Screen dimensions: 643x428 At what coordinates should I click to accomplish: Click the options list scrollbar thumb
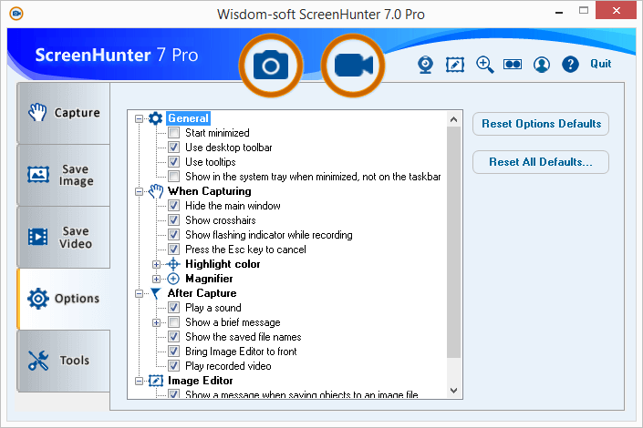click(x=453, y=241)
